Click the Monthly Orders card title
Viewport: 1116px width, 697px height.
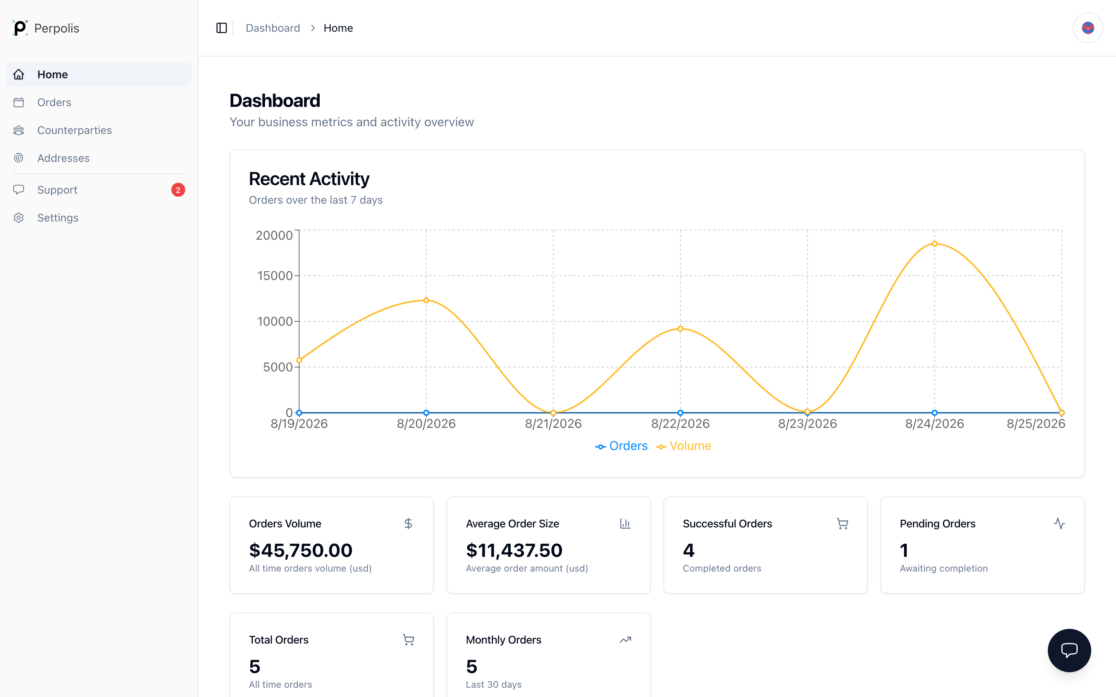click(503, 640)
